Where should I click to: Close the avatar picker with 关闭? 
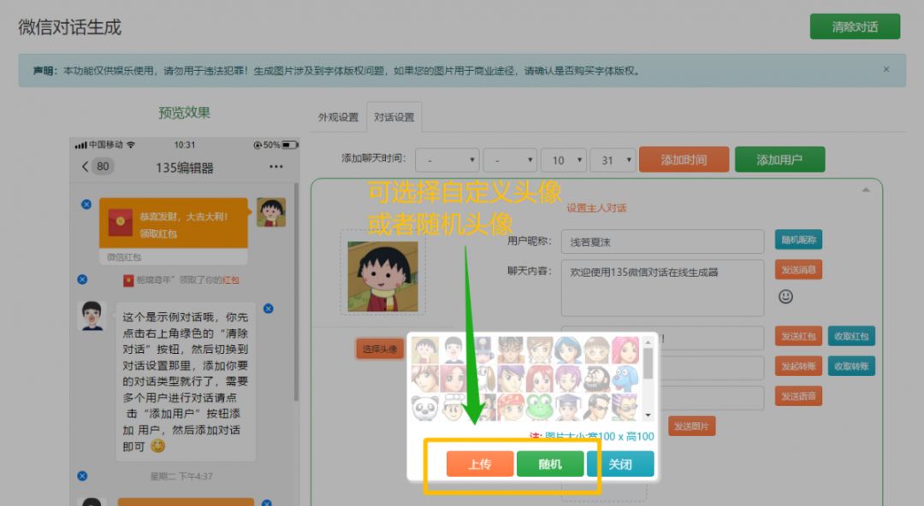click(x=620, y=464)
